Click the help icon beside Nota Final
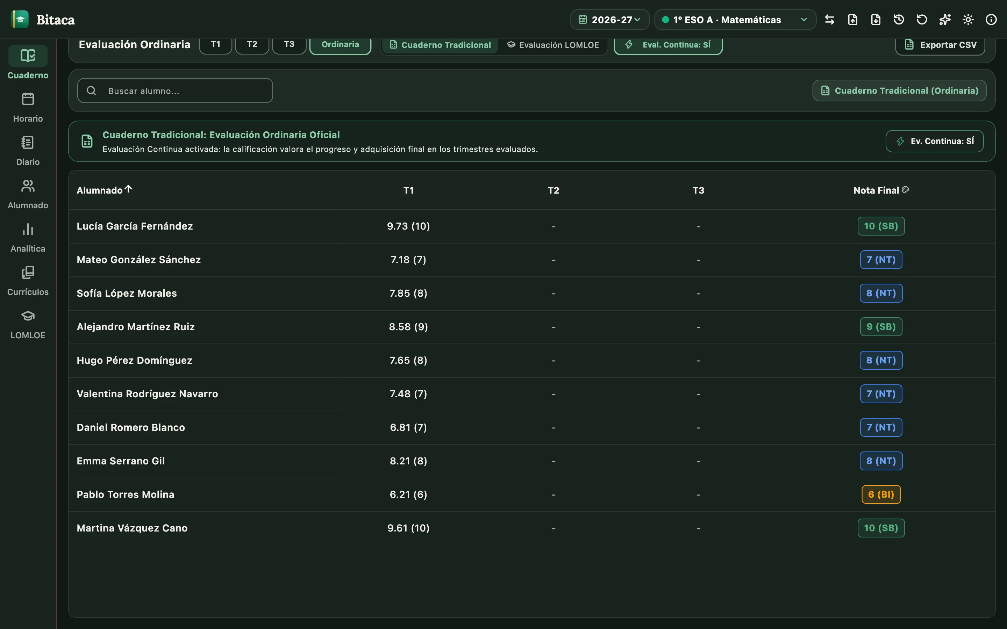 click(906, 190)
